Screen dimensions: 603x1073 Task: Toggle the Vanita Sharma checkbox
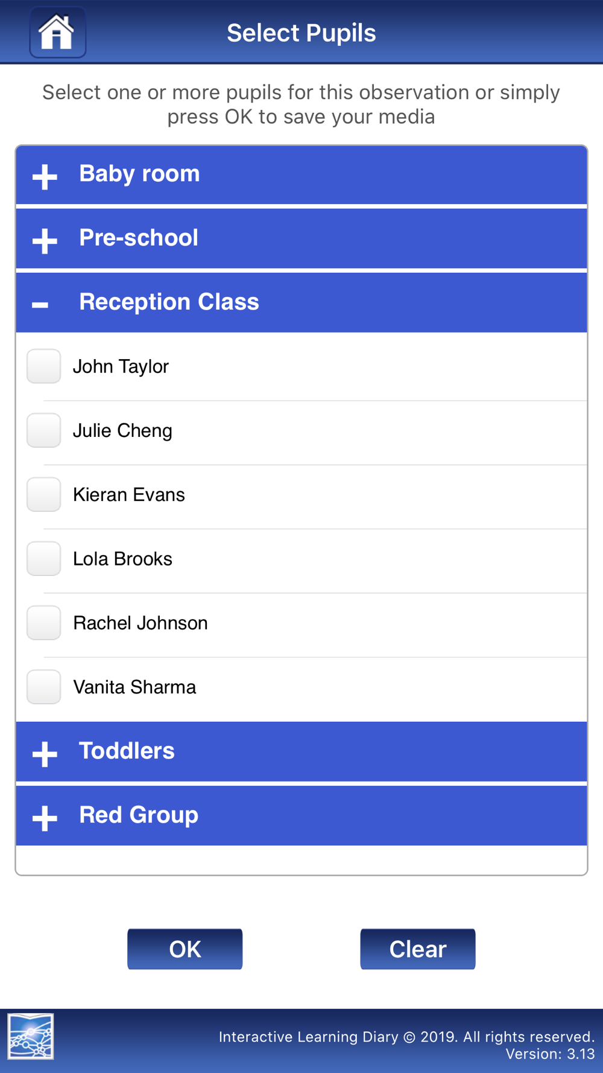[43, 687]
